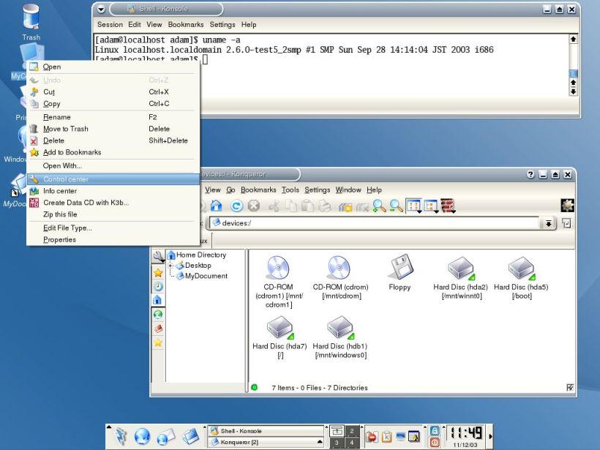Switch to desktop 2 in the pager
Screen dimensions: 600x450
tap(351, 430)
